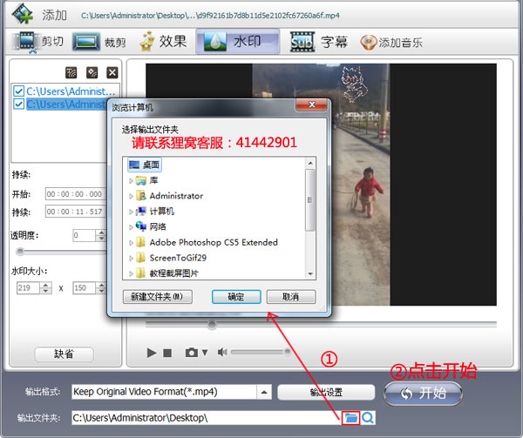Click the transparency slider handle
This screenshot has height=438, width=523.
(20, 251)
